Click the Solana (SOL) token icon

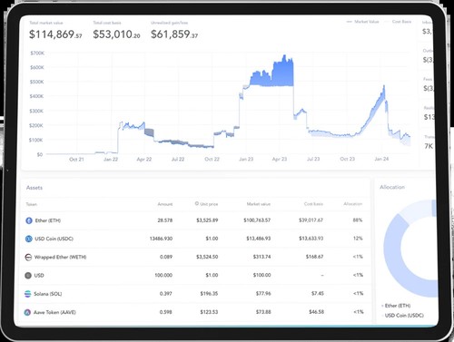click(27, 294)
